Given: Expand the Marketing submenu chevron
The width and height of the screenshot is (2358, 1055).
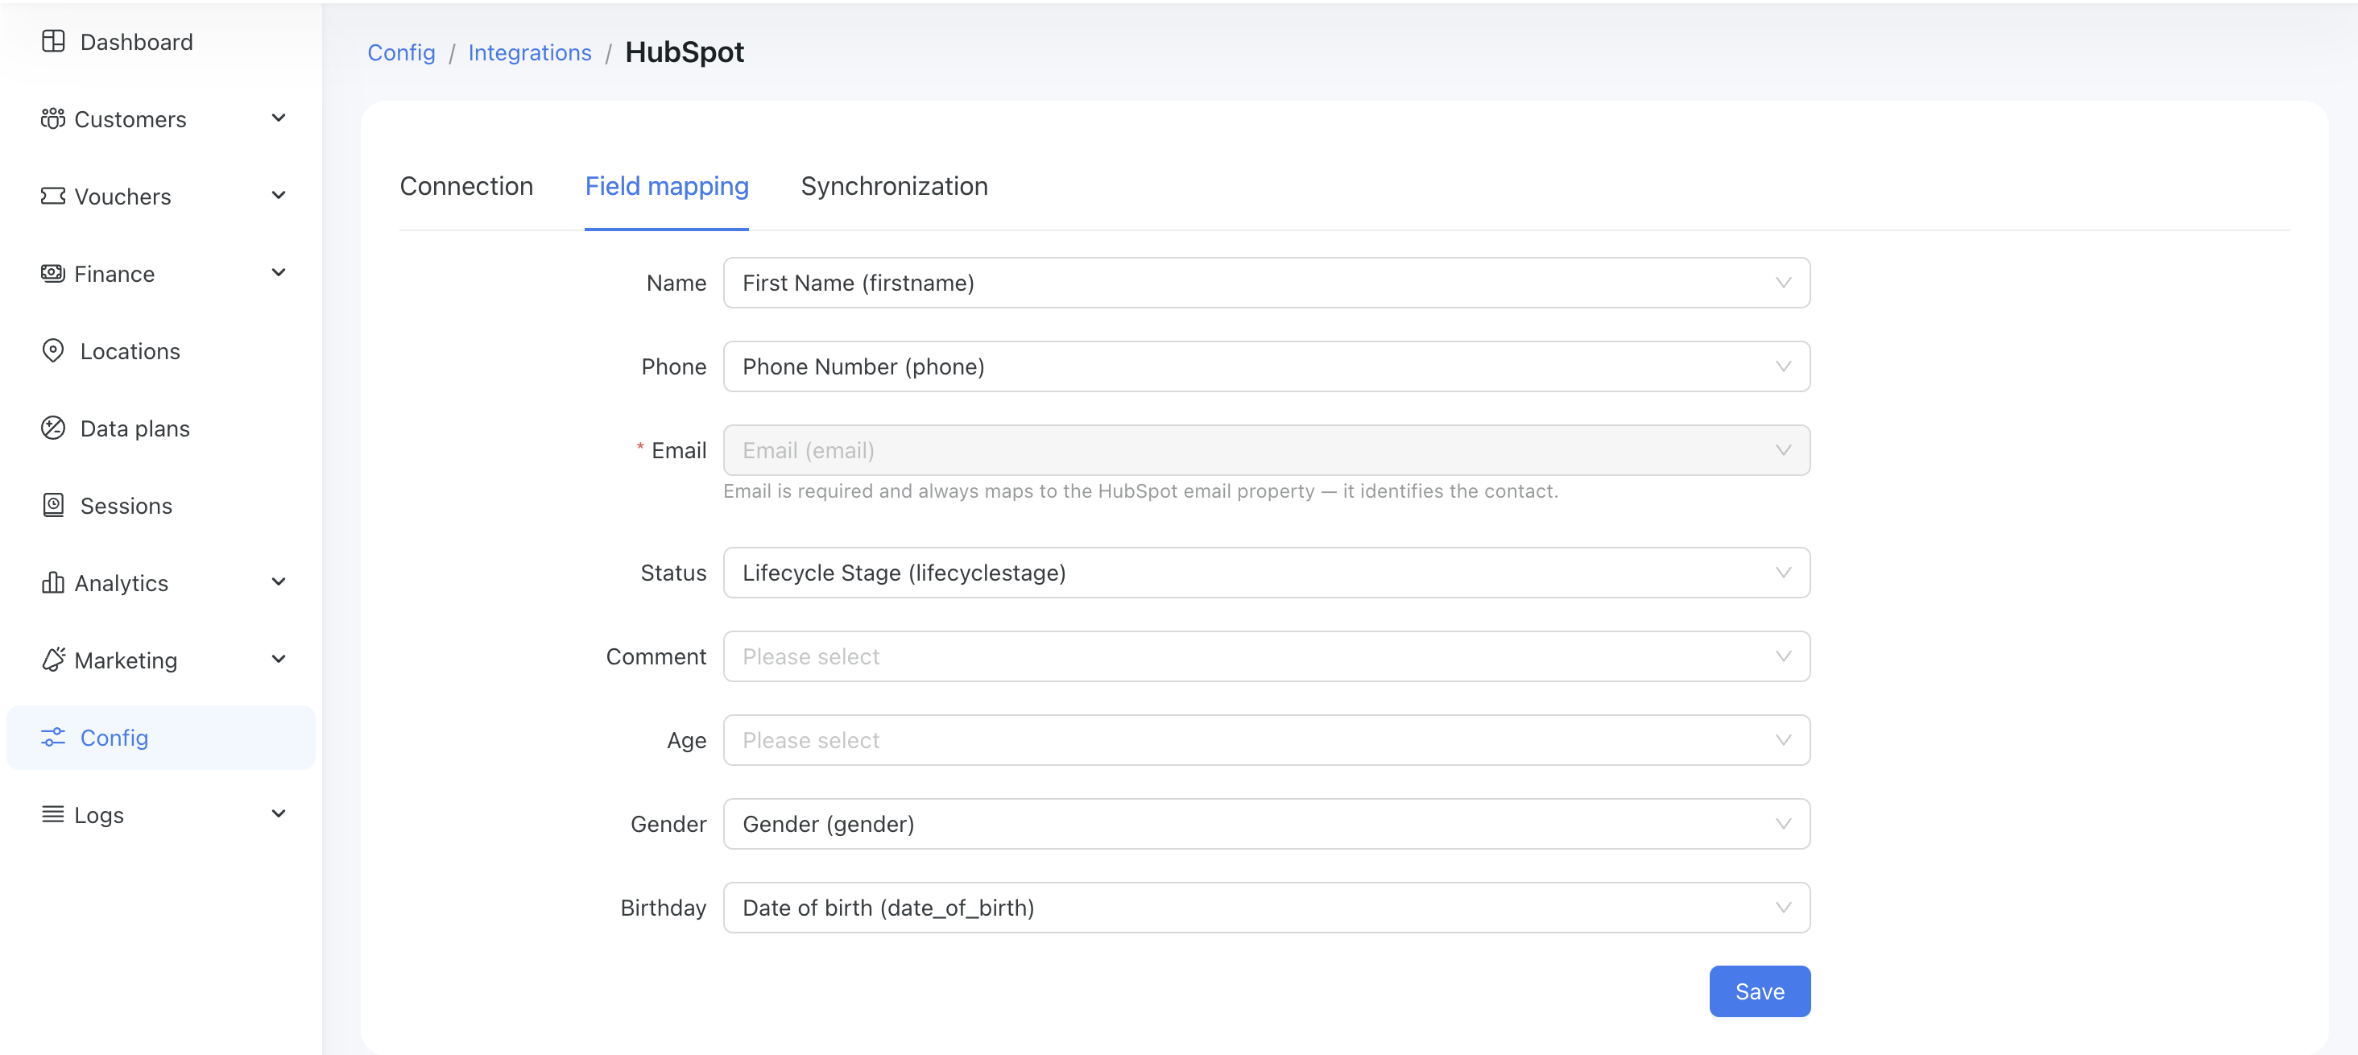Looking at the screenshot, I should (279, 659).
